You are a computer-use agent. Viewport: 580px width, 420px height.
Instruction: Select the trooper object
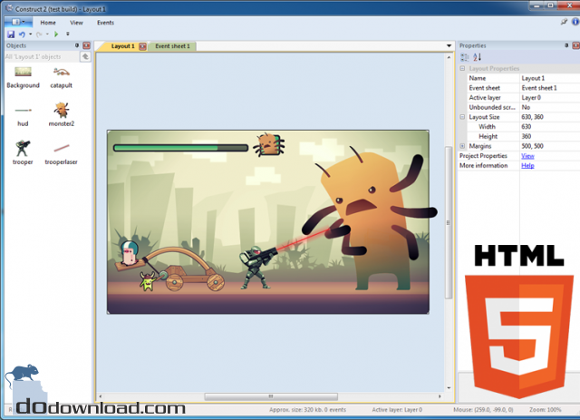pos(23,152)
